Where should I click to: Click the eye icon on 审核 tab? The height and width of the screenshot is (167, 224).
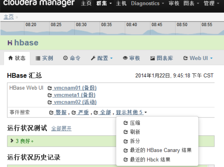coord(125,58)
